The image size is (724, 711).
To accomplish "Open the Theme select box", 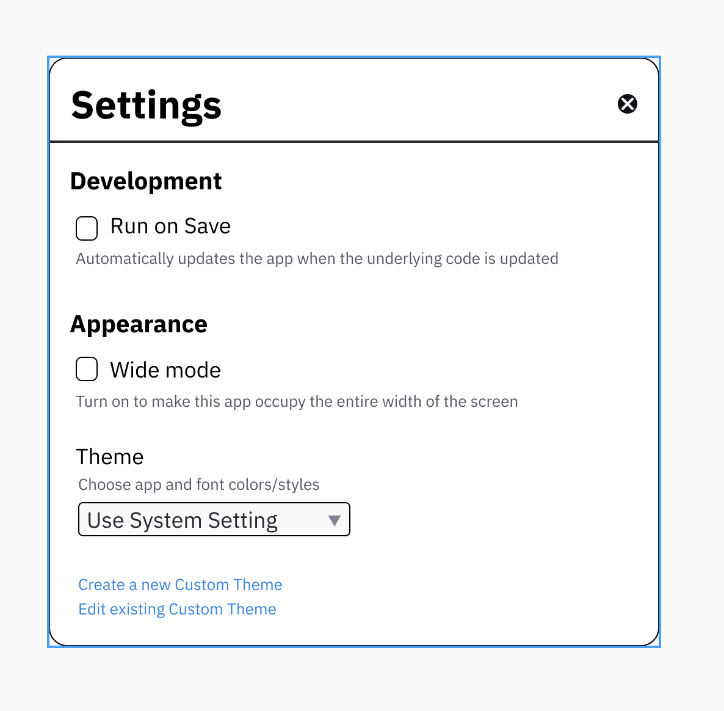I will [214, 520].
